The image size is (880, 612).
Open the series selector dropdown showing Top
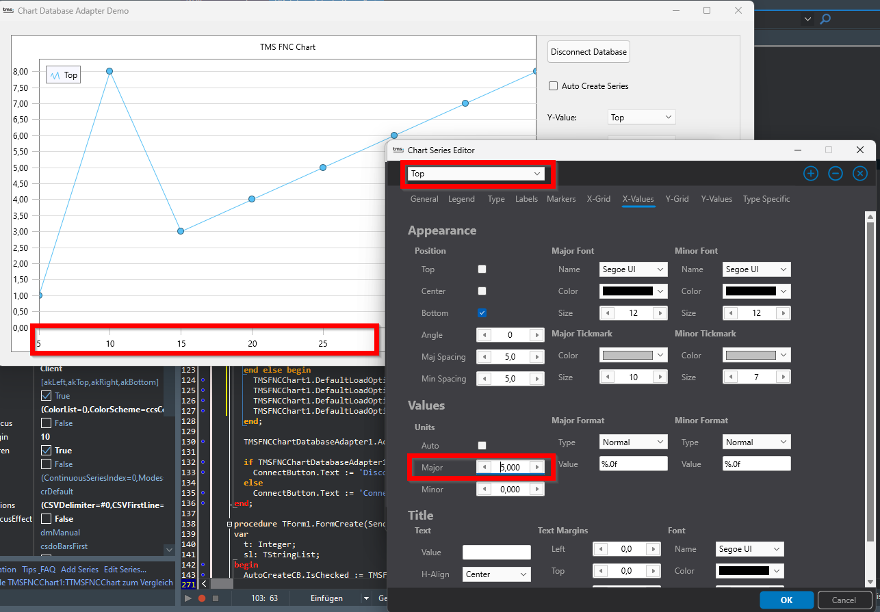coord(476,174)
